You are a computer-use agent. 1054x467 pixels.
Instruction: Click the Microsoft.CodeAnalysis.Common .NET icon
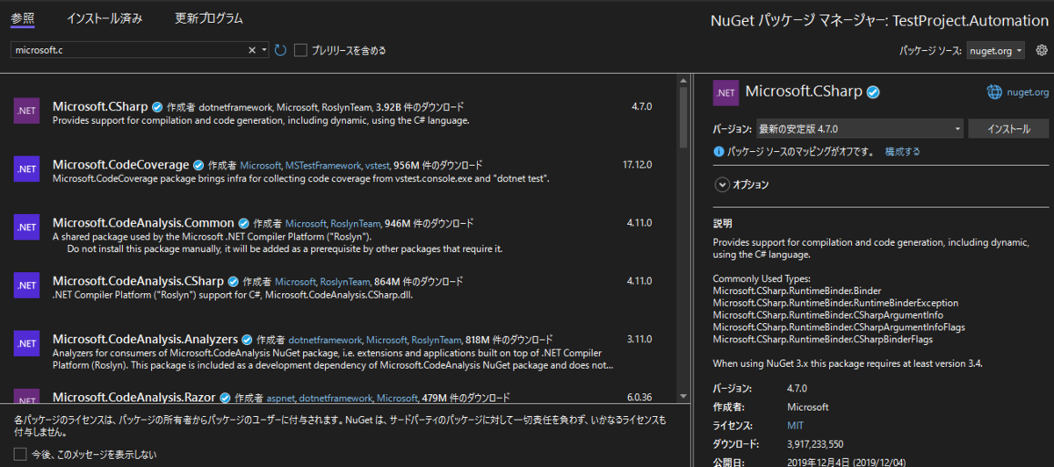pyautogui.click(x=26, y=226)
